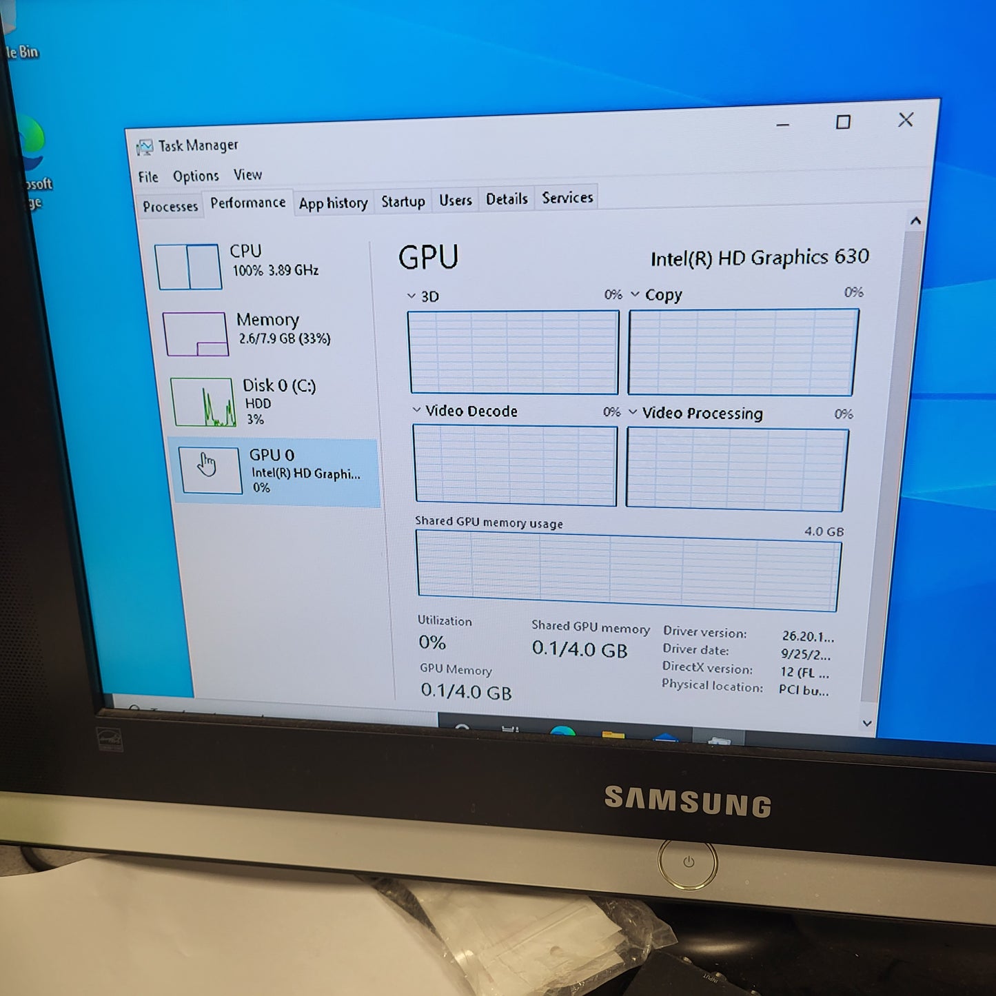
Task: Click the Physical location value PCI bu...
Action: pos(804,690)
